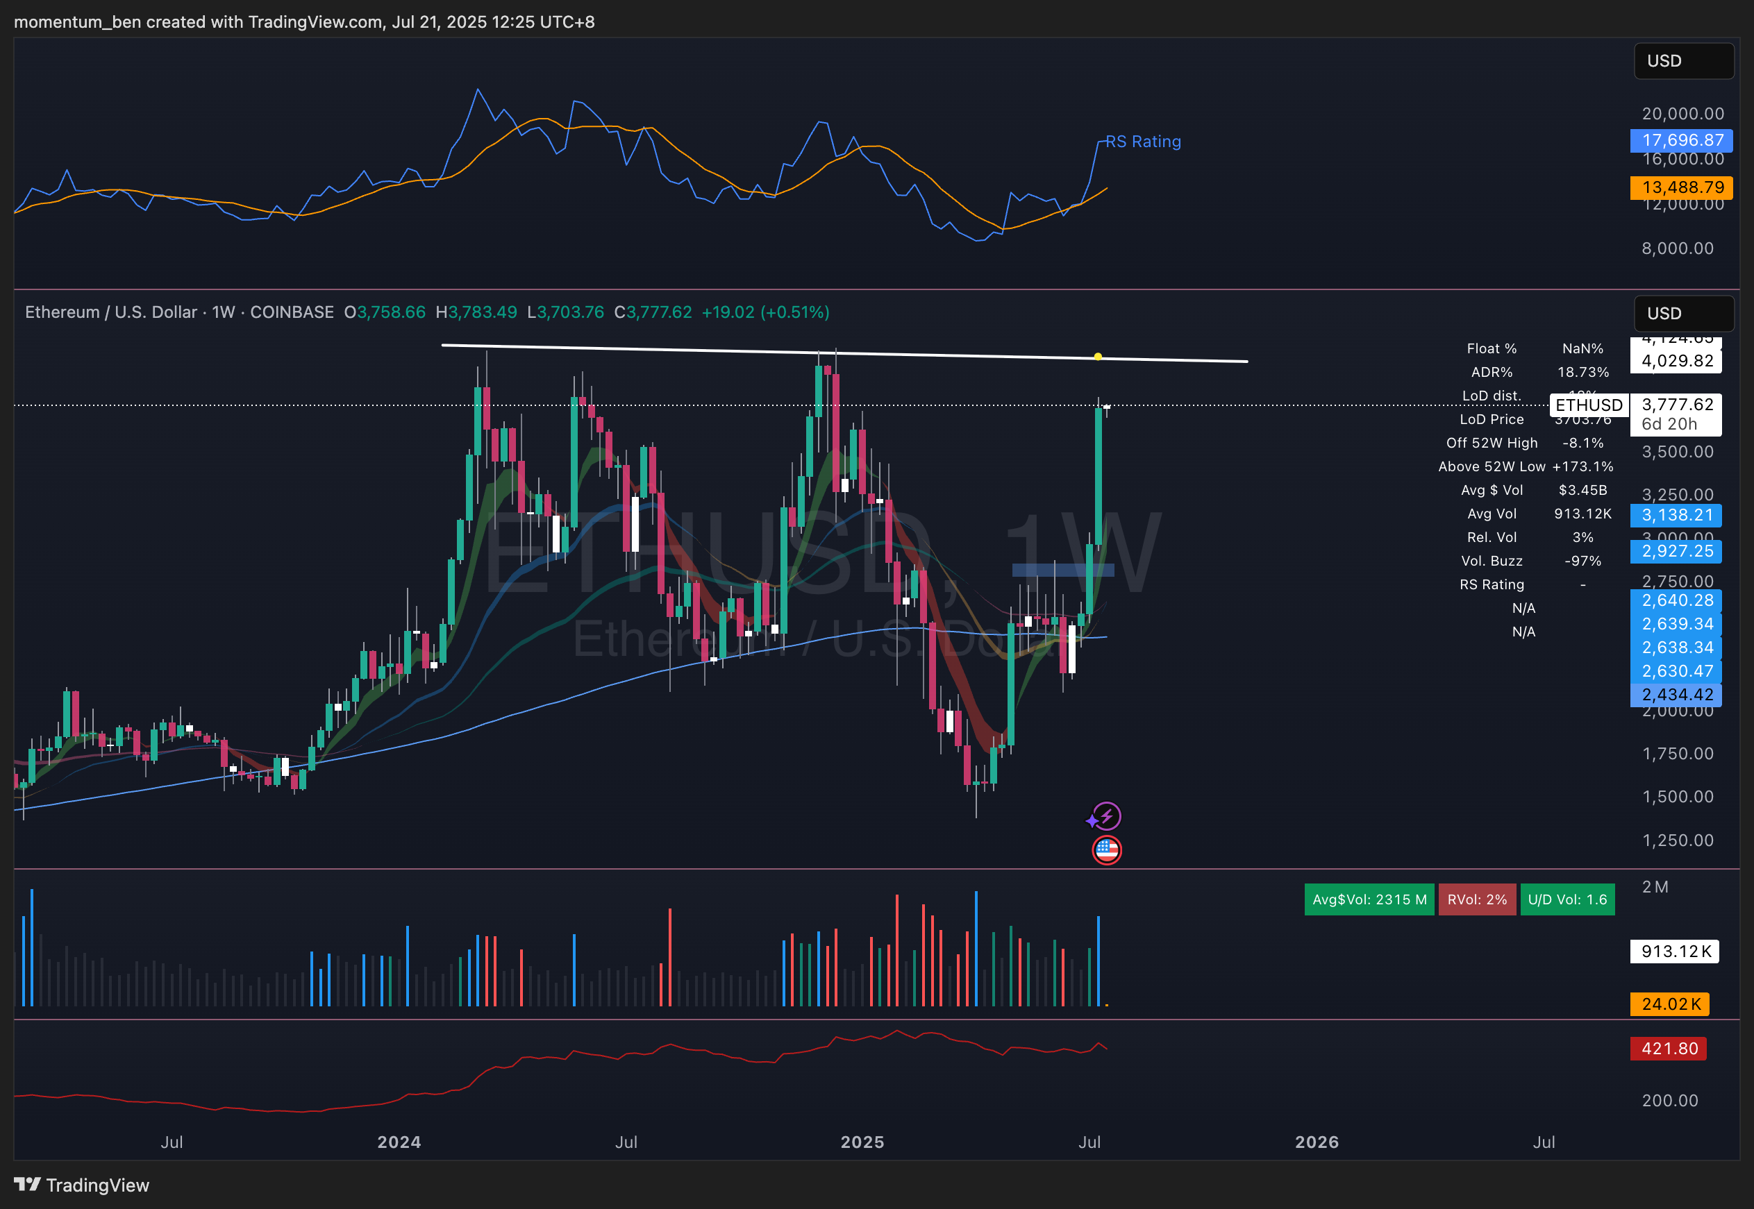Click the ETHUSD price label tag

tap(1589, 405)
